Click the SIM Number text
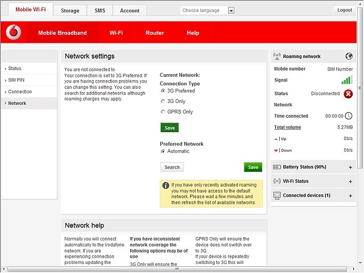 (x=340, y=69)
